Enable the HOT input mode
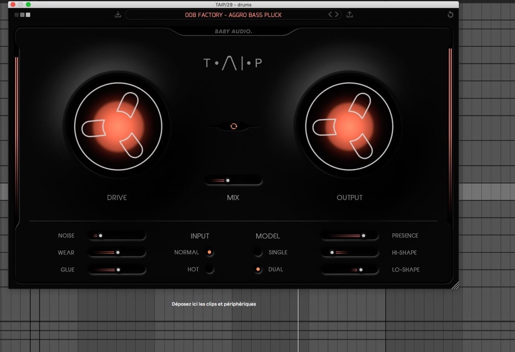The image size is (515, 352). click(x=209, y=269)
